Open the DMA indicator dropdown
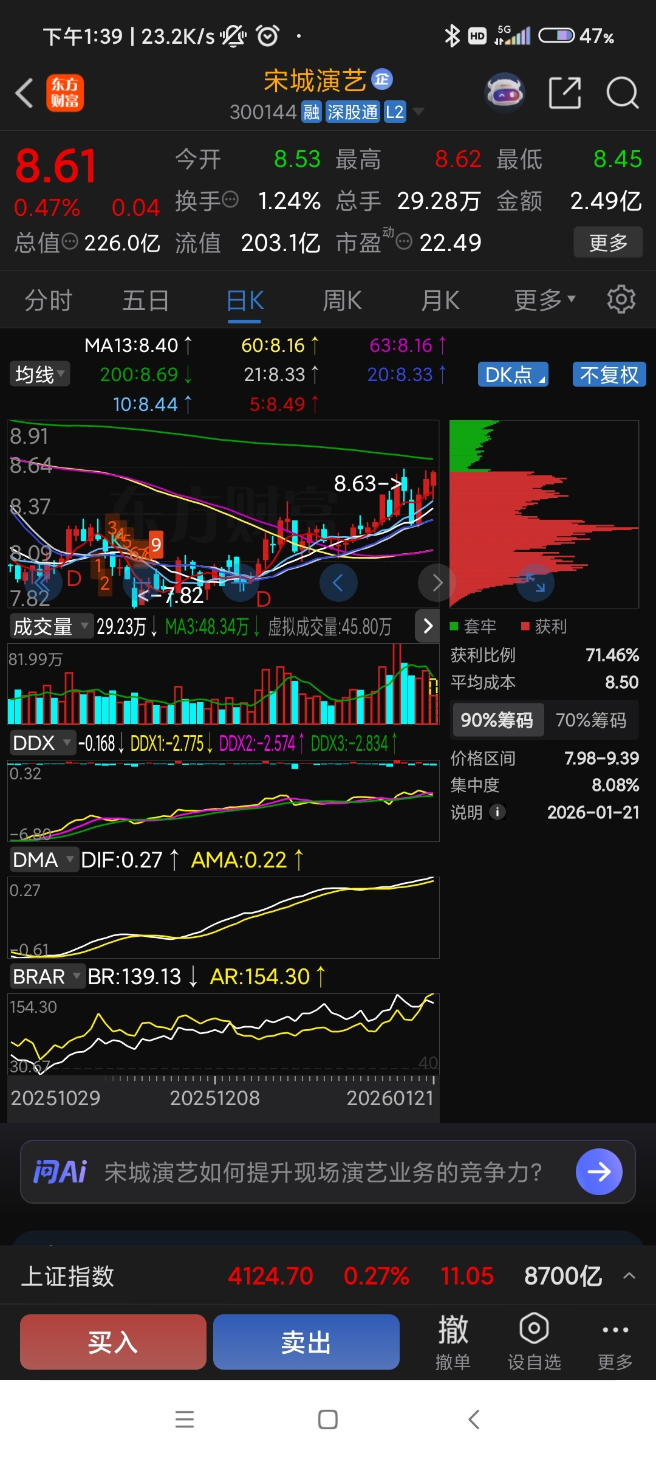 click(x=43, y=859)
